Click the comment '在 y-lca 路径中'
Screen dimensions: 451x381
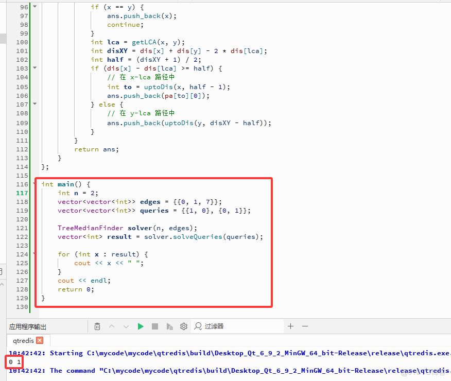coord(141,113)
